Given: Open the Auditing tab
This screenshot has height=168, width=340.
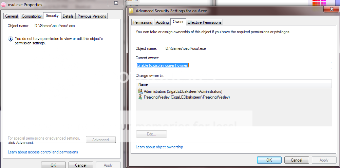Looking at the screenshot, I should [x=163, y=22].
